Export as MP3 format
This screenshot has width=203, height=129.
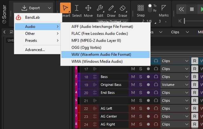click(x=105, y=41)
